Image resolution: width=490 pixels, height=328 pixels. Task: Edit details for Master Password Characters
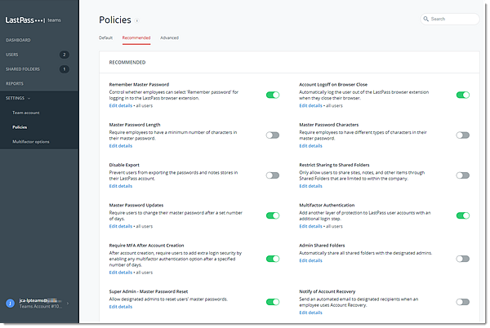310,146
